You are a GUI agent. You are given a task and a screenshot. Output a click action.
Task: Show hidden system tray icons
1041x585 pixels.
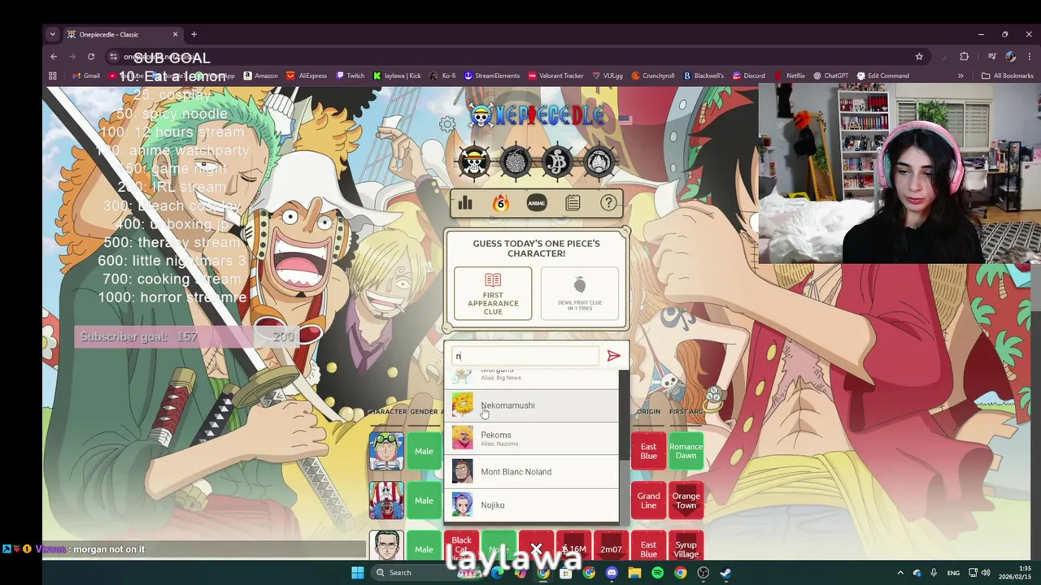899,573
